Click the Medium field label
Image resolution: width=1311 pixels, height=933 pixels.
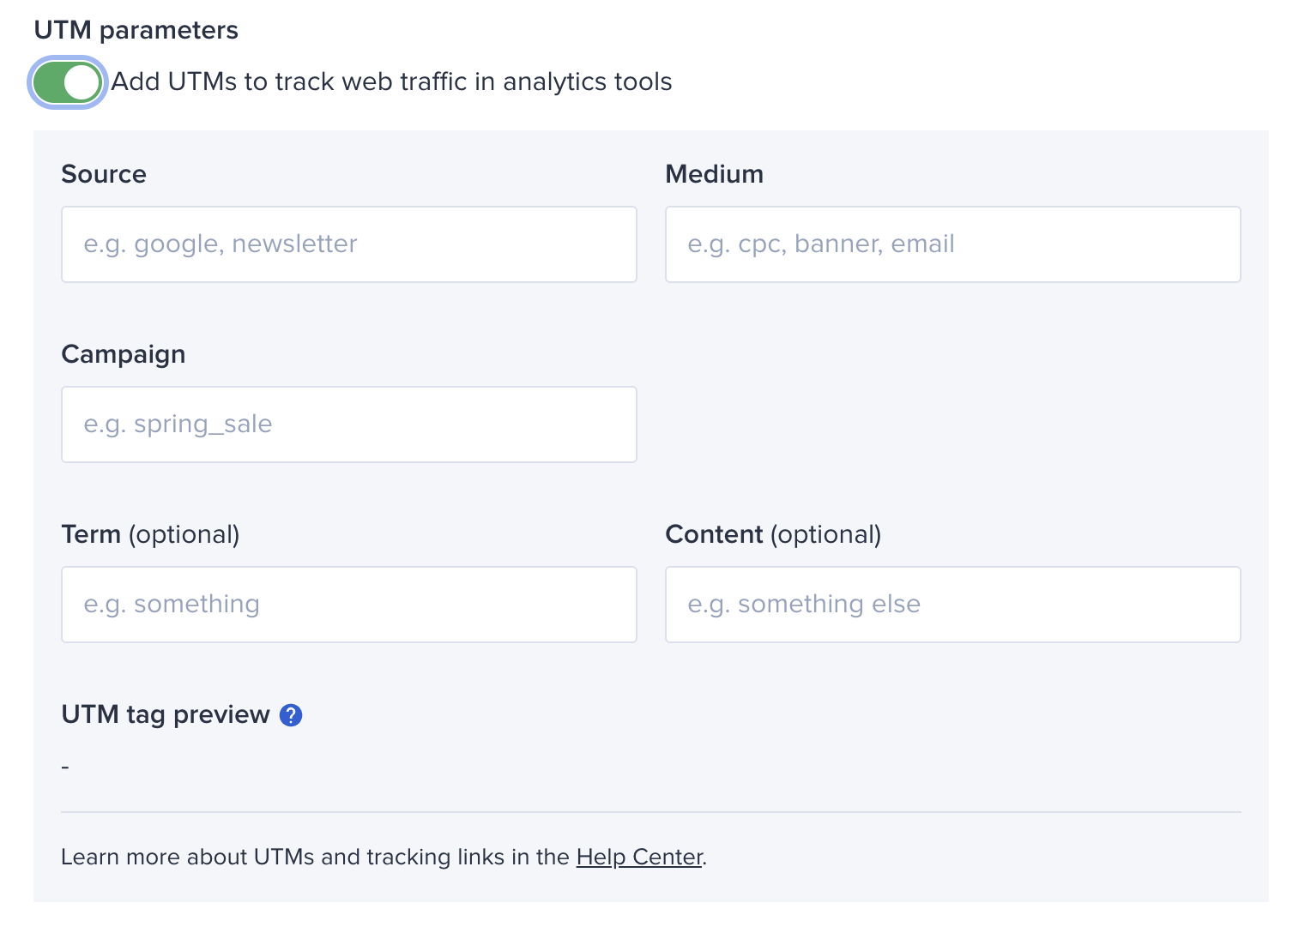pos(715,174)
